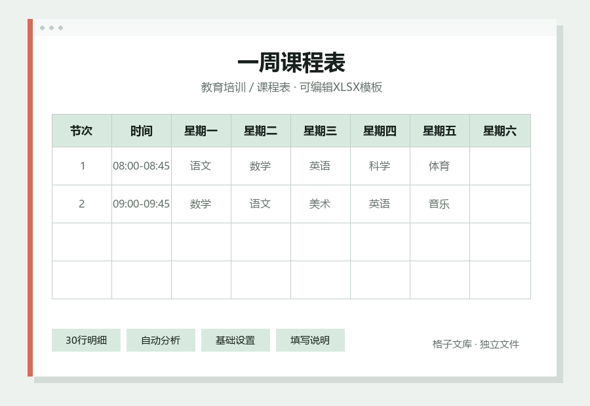This screenshot has height=406, width=590.
Task: Select period number 1 cell
Action: (x=82, y=166)
